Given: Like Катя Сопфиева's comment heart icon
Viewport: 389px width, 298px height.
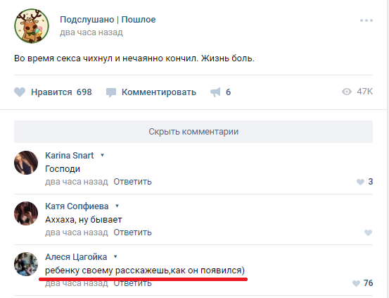Looking at the screenshot, I should click(x=368, y=232).
